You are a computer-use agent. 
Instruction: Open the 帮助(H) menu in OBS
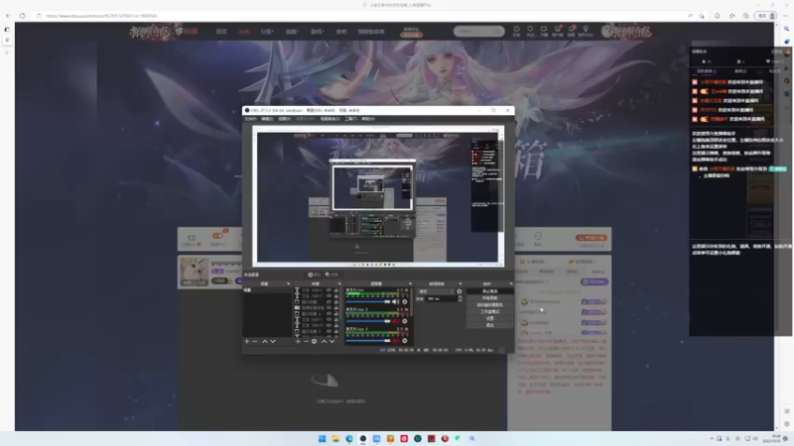pyautogui.click(x=368, y=119)
